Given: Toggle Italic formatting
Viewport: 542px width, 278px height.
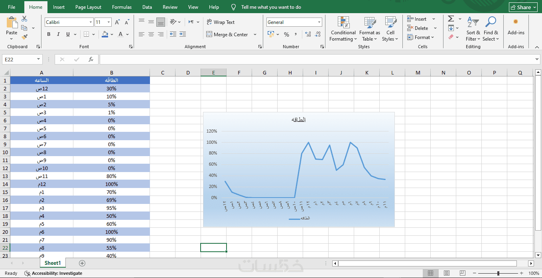Looking at the screenshot, I should tap(58, 35).
